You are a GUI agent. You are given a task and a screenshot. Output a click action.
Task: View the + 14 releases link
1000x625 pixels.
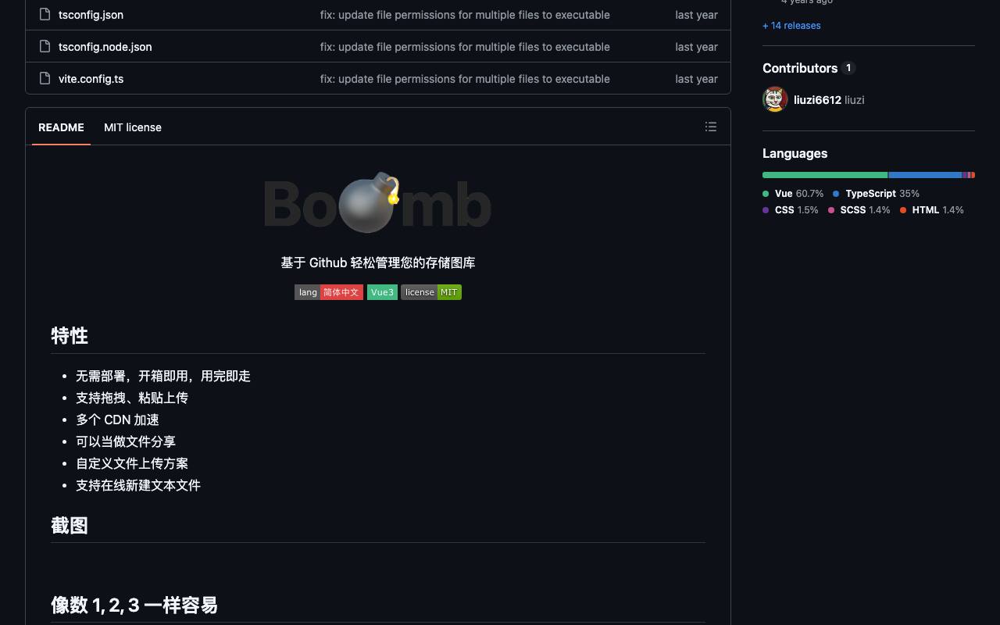(x=791, y=25)
